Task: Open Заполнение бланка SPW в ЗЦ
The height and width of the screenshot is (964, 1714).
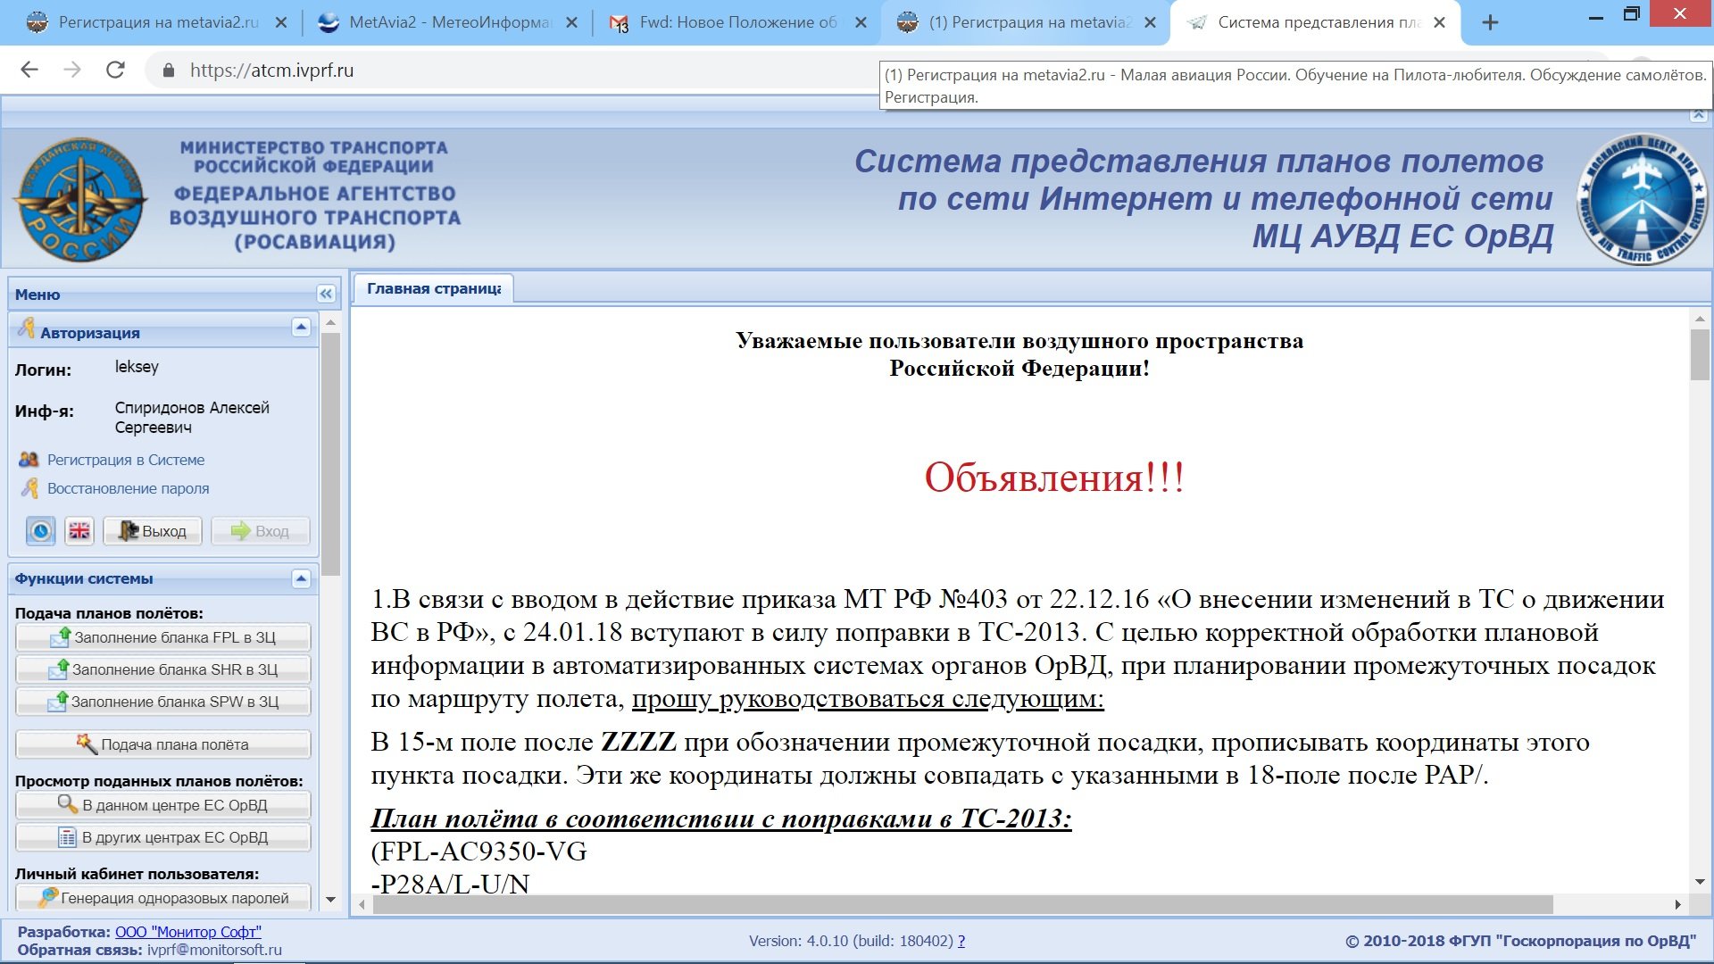Action: [163, 702]
